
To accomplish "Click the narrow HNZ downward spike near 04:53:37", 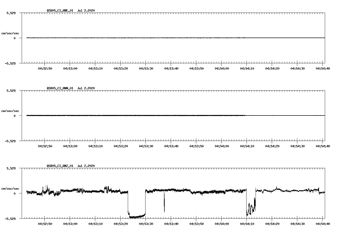I will tap(164, 202).
